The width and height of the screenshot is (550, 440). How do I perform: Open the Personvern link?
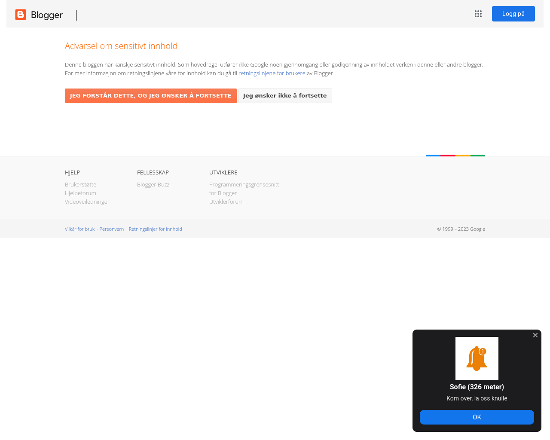pyautogui.click(x=112, y=229)
